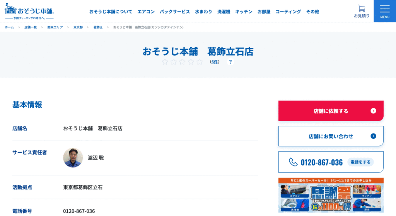Open the 6件 reviews link

pos(215,62)
